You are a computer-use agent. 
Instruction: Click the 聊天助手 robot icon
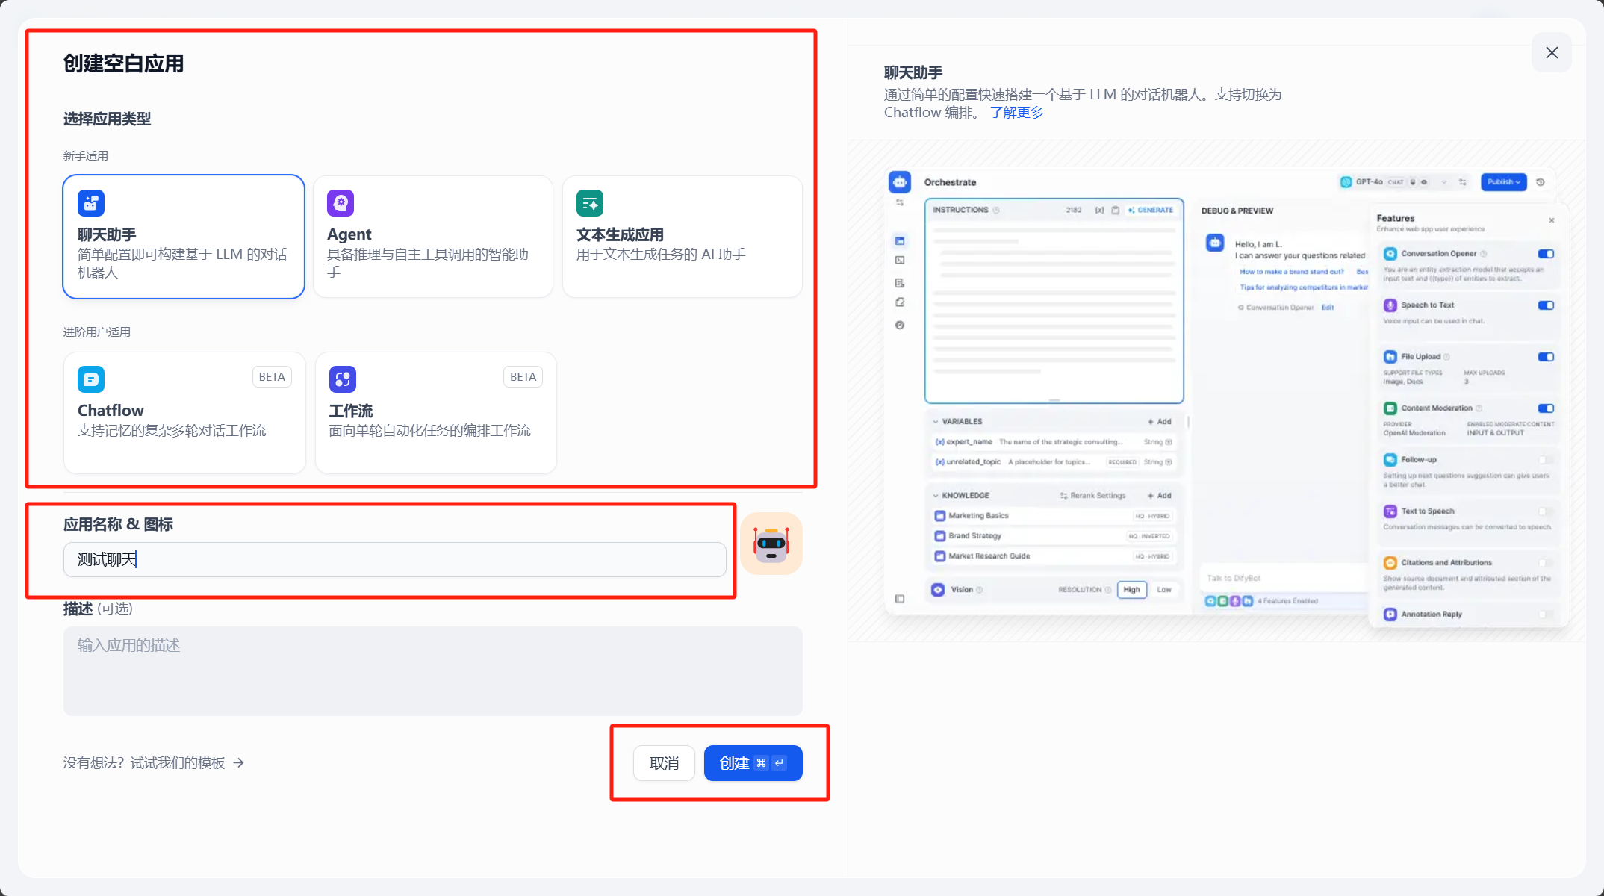click(x=91, y=203)
